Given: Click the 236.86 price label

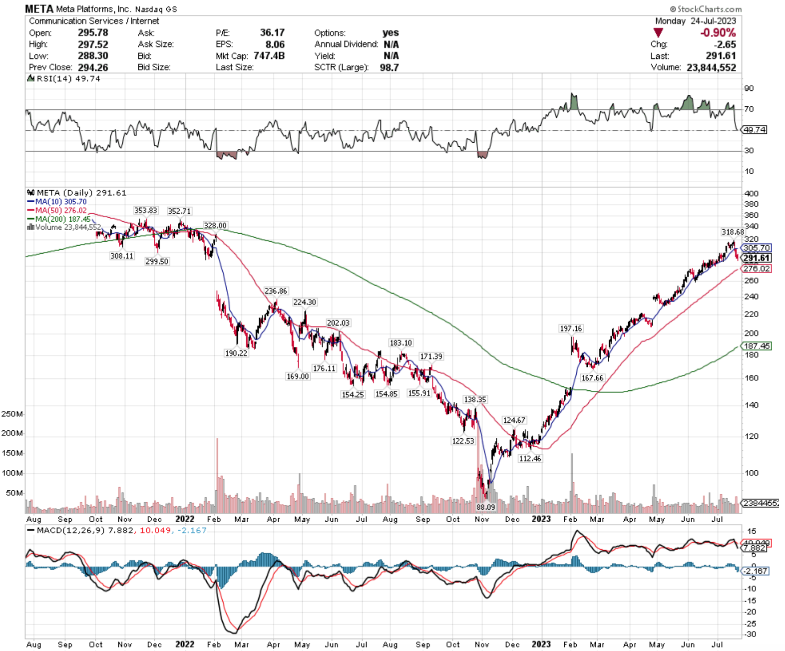Looking at the screenshot, I should (276, 291).
